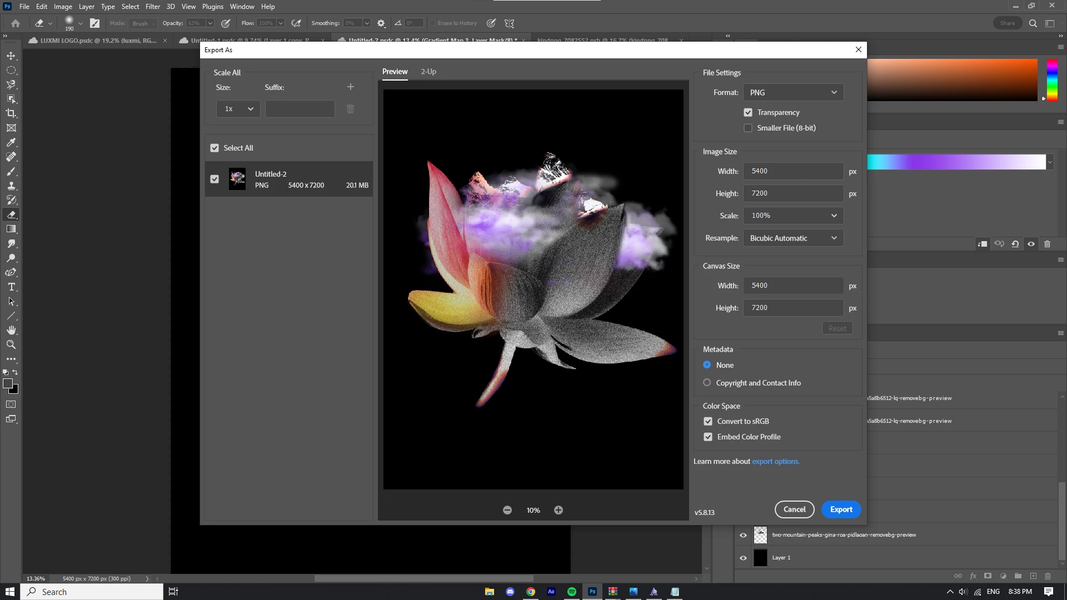Image resolution: width=1067 pixels, height=600 pixels.
Task: Hide the Layer 1 layer visibility
Action: tap(743, 558)
